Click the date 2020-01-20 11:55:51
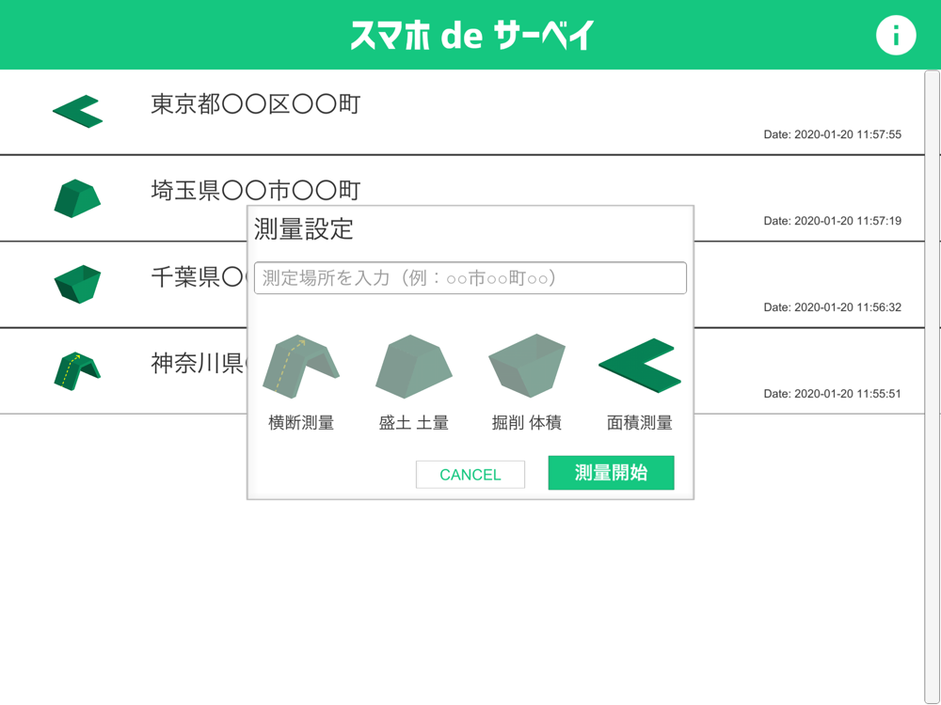This screenshot has width=941, height=705. (x=833, y=393)
